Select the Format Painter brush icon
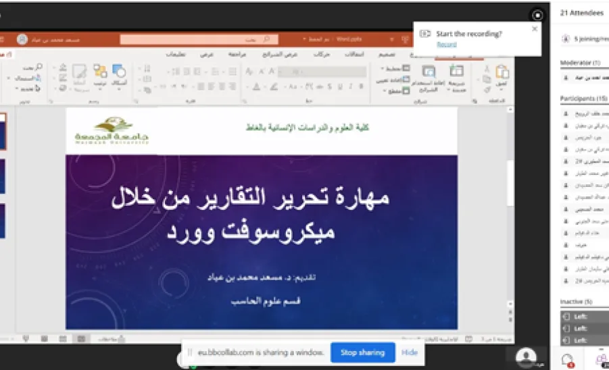The width and height of the screenshot is (609, 370). [487, 90]
